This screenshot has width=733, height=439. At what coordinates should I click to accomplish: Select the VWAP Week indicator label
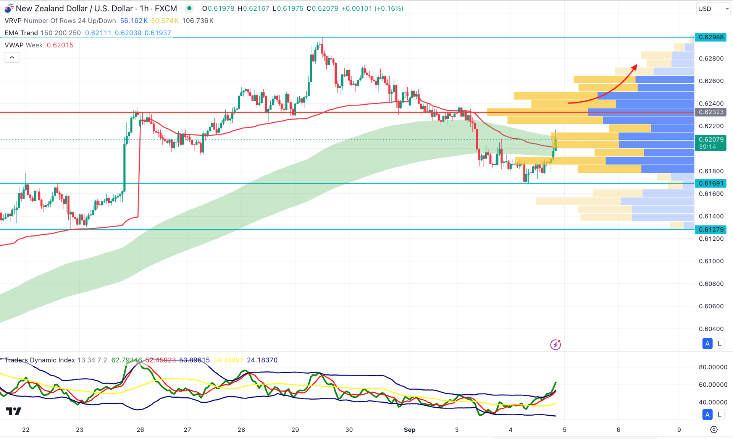click(24, 45)
